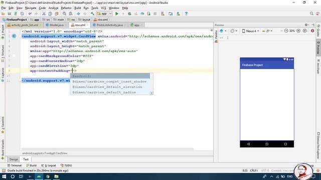Open the orientation dropdown in Preview
The image size is (321, 180).
(234, 31)
